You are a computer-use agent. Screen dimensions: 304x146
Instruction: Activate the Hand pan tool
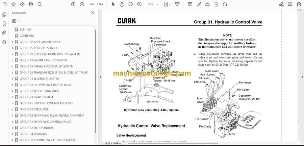click(x=122, y=4)
